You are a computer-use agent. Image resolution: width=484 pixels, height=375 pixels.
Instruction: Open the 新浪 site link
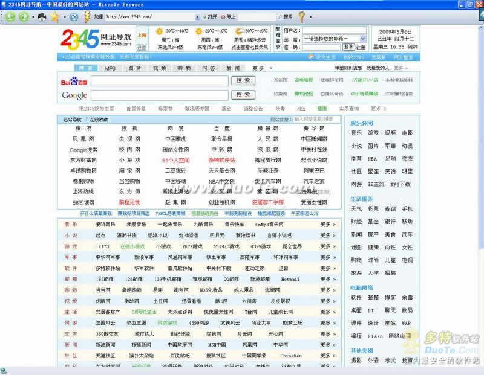[83, 129]
